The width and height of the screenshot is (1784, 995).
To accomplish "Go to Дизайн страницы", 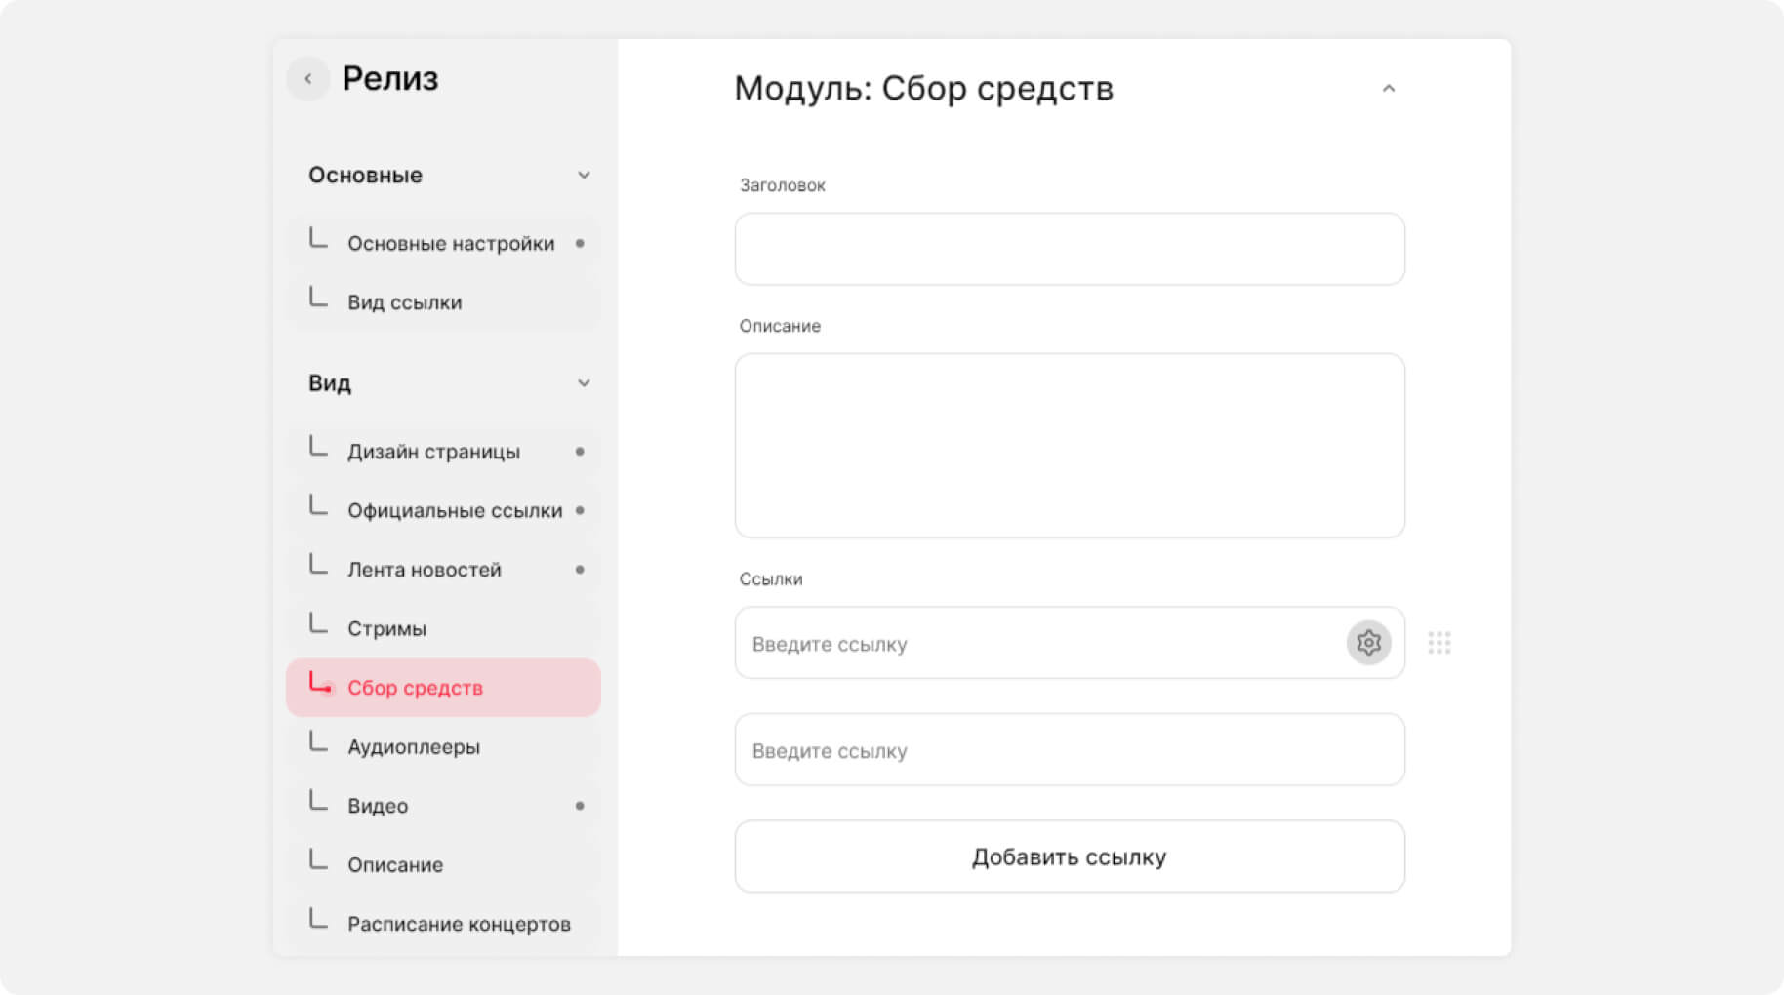I will 433,452.
